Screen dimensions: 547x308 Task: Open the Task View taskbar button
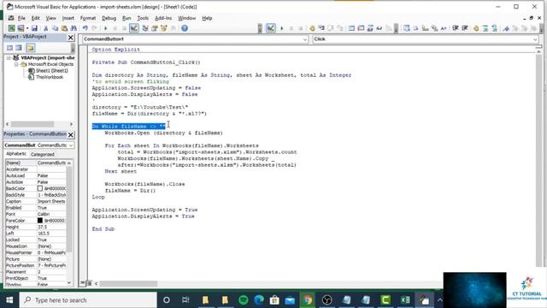pyautogui.click(x=185, y=300)
